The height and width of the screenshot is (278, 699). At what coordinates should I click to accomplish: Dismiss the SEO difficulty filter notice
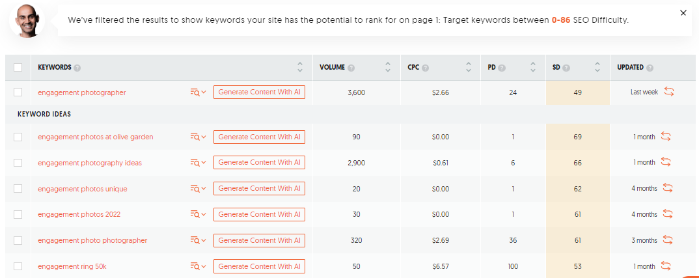[683, 12]
